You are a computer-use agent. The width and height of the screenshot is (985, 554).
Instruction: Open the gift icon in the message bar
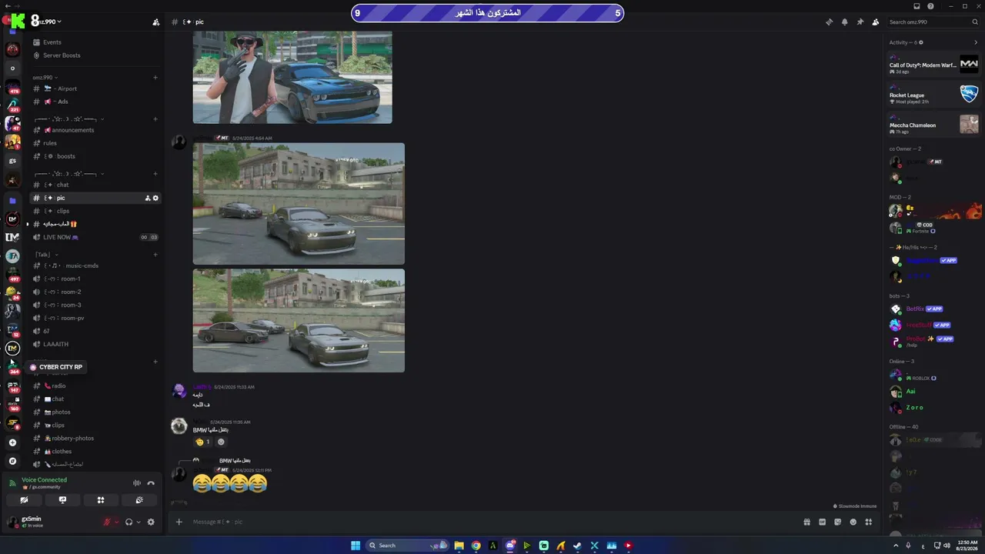point(806,522)
